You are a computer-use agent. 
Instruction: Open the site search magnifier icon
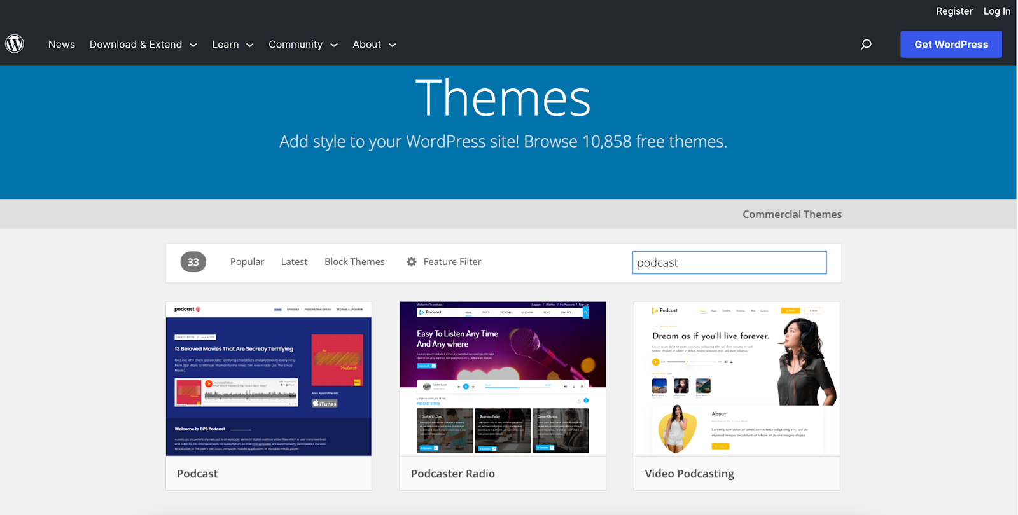866,45
